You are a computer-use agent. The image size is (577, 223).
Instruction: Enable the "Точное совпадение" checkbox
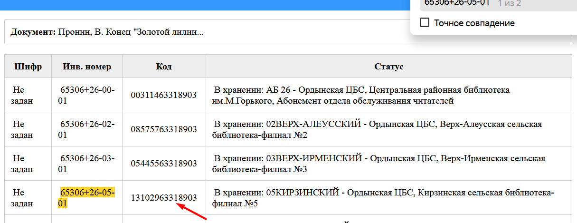[425, 23]
